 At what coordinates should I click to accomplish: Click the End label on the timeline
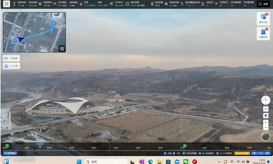pyautogui.click(x=269, y=148)
